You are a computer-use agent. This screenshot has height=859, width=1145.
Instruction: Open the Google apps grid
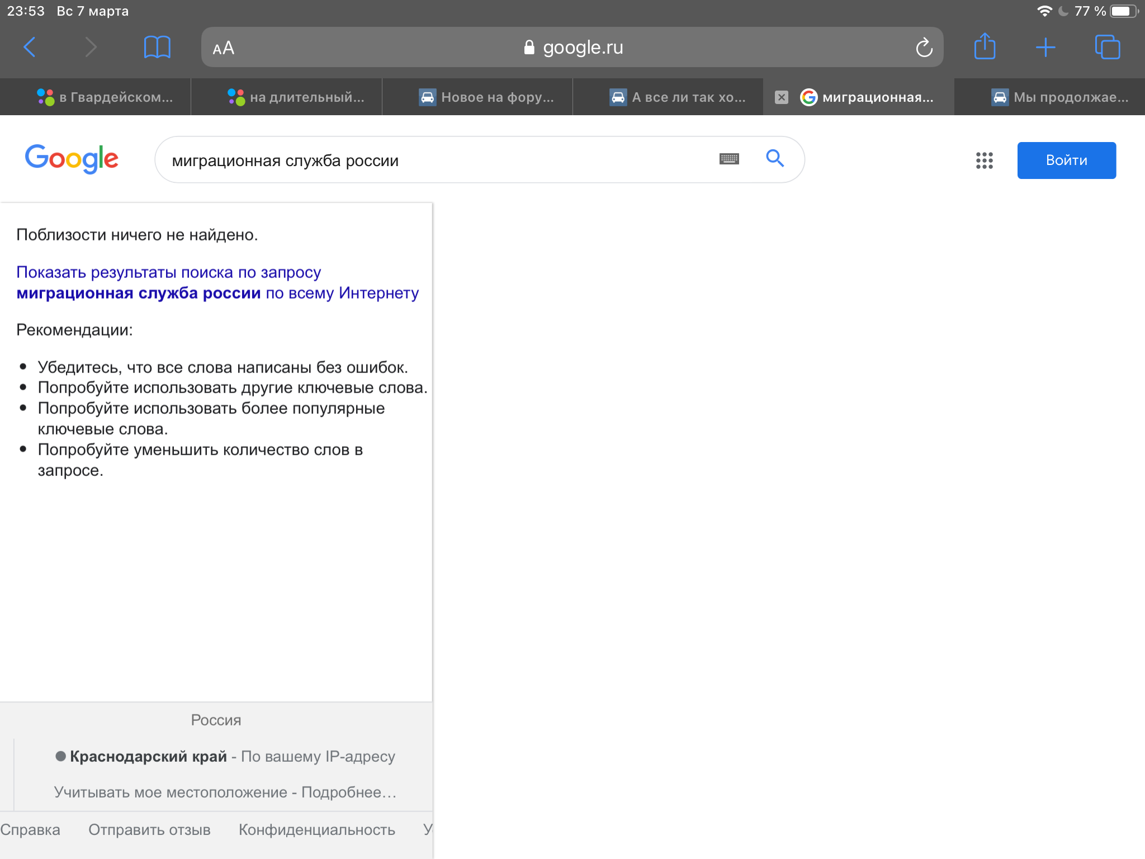[x=984, y=161]
